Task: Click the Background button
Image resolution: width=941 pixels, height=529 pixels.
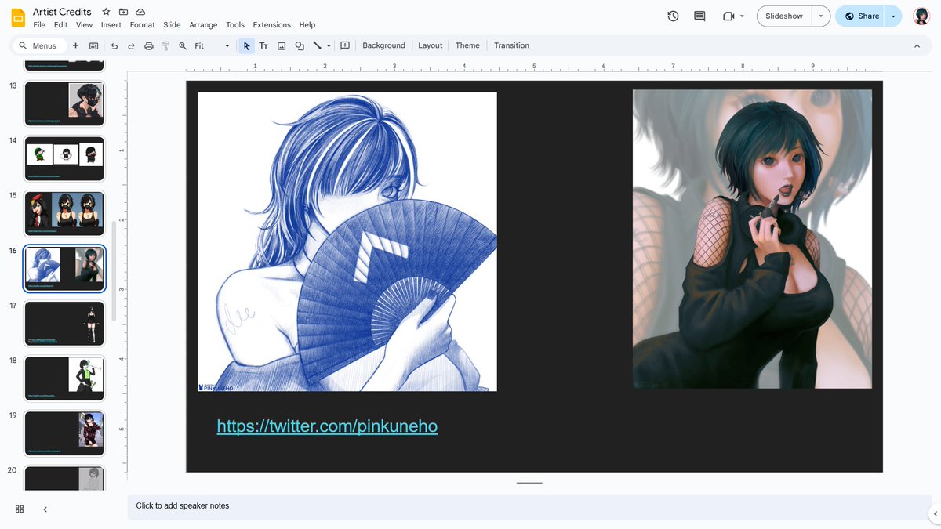Action: tap(383, 45)
